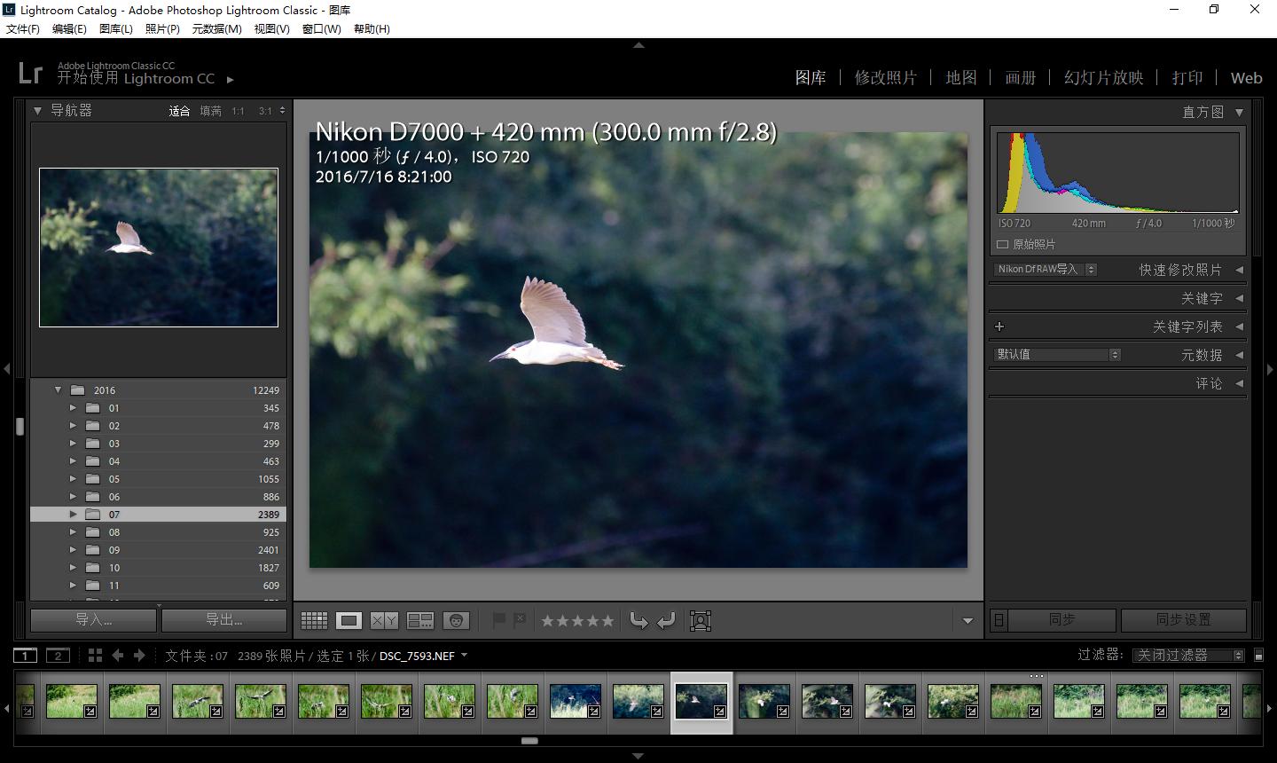Switch to Survey view icon
Viewport: 1277px width, 763px height.
(419, 621)
